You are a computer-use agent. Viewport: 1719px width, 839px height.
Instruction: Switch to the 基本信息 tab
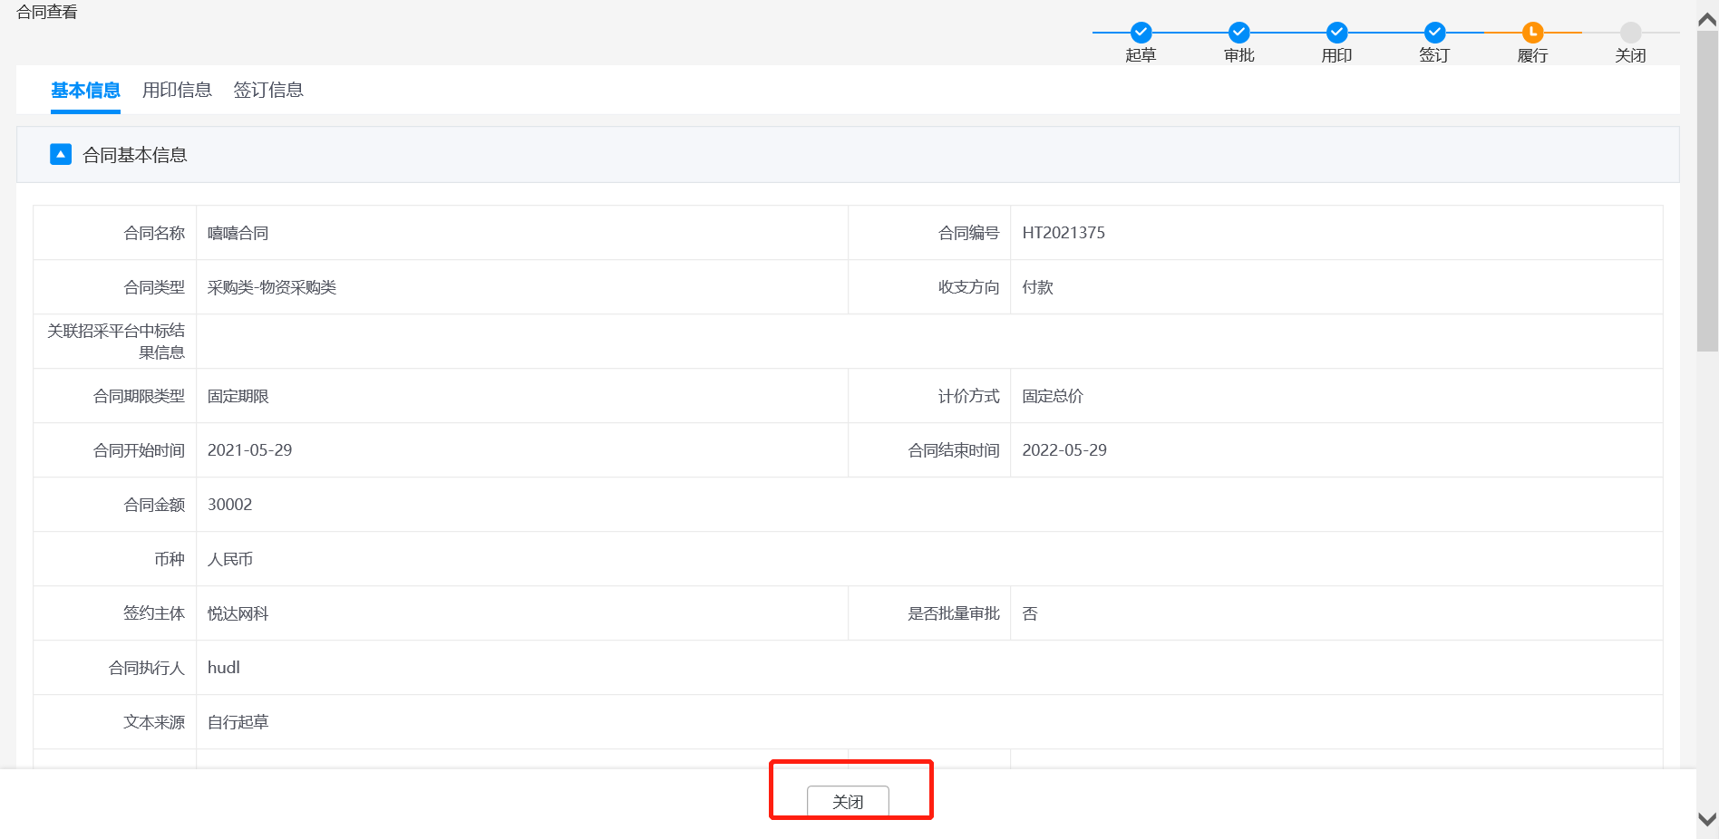(85, 90)
